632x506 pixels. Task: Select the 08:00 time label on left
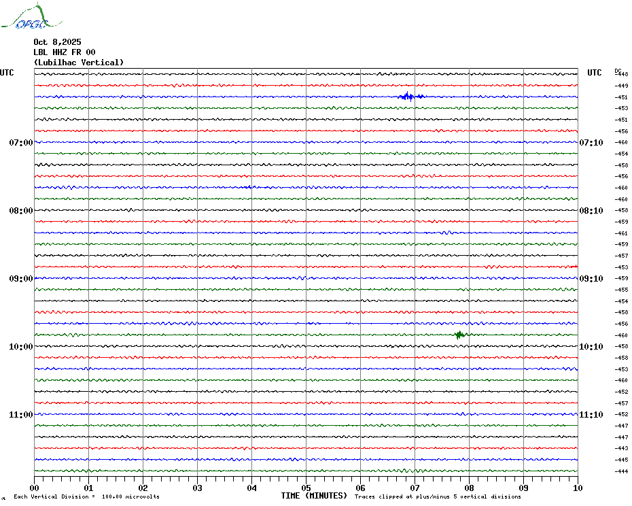21,211
